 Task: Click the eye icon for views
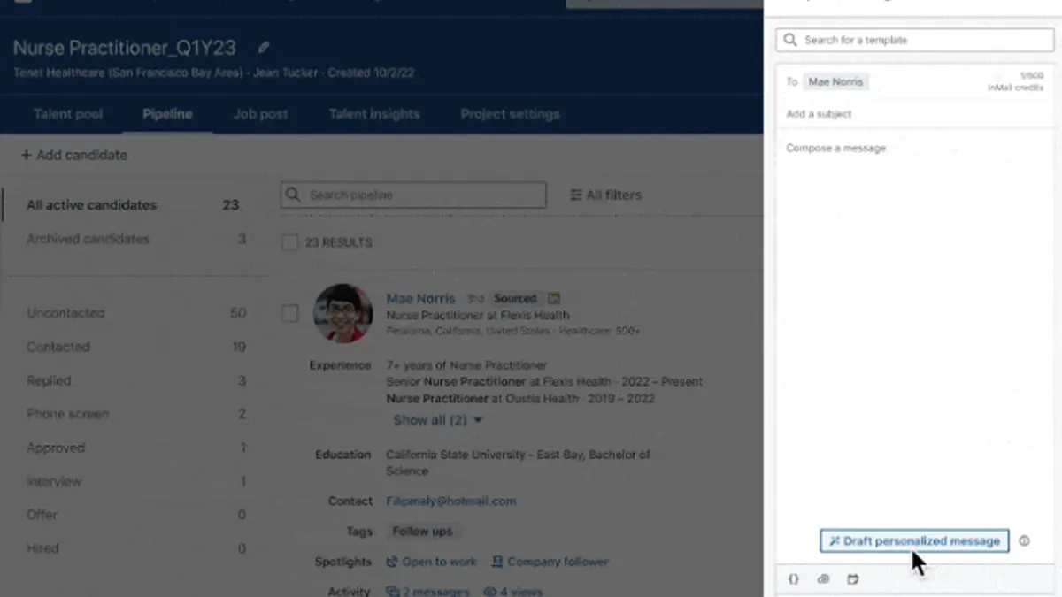(489, 592)
